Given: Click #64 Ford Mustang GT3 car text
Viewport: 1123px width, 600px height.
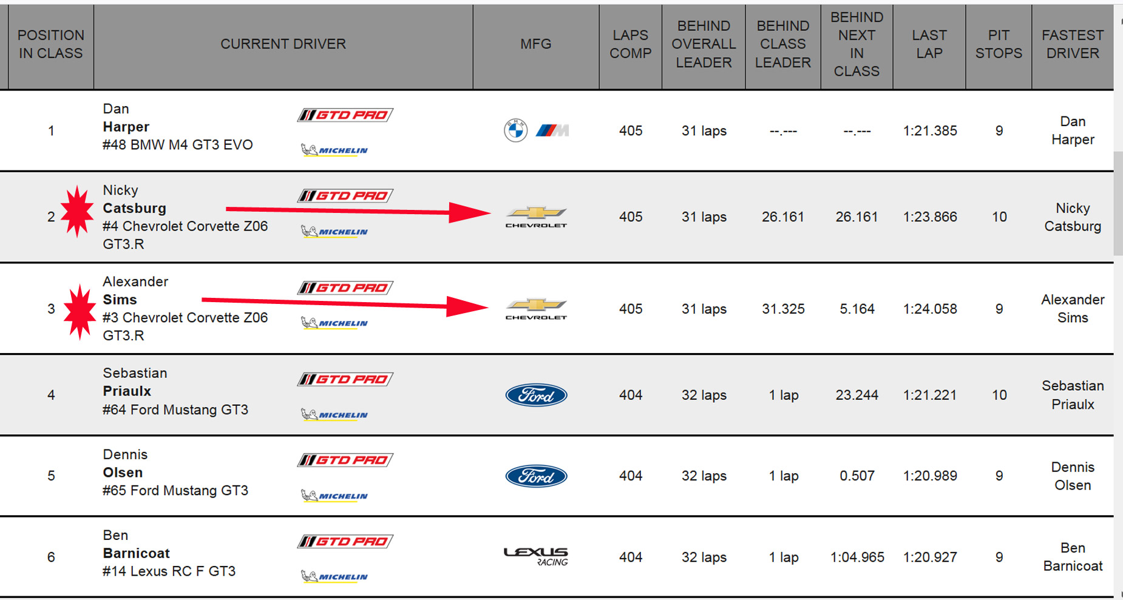Looking at the screenshot, I should coord(175,410).
